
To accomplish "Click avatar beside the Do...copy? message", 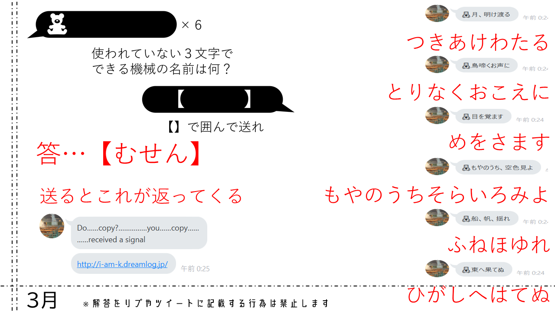I will coord(52,226).
